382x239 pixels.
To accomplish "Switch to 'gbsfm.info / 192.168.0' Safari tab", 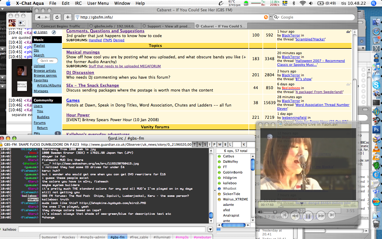I will tap(115, 26).
